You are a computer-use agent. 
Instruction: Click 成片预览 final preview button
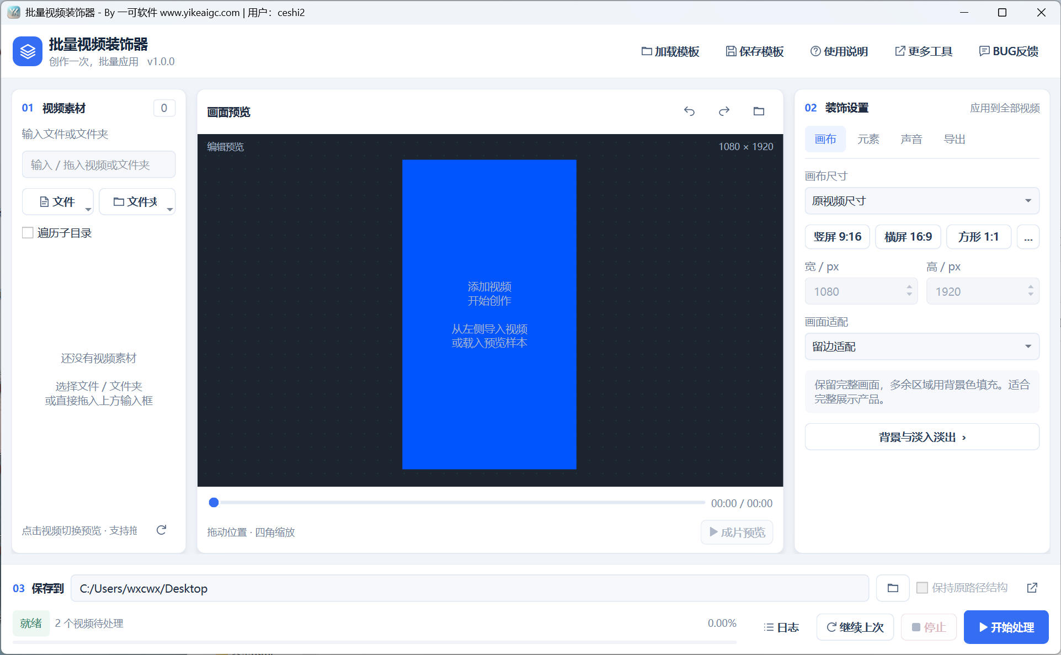(737, 532)
